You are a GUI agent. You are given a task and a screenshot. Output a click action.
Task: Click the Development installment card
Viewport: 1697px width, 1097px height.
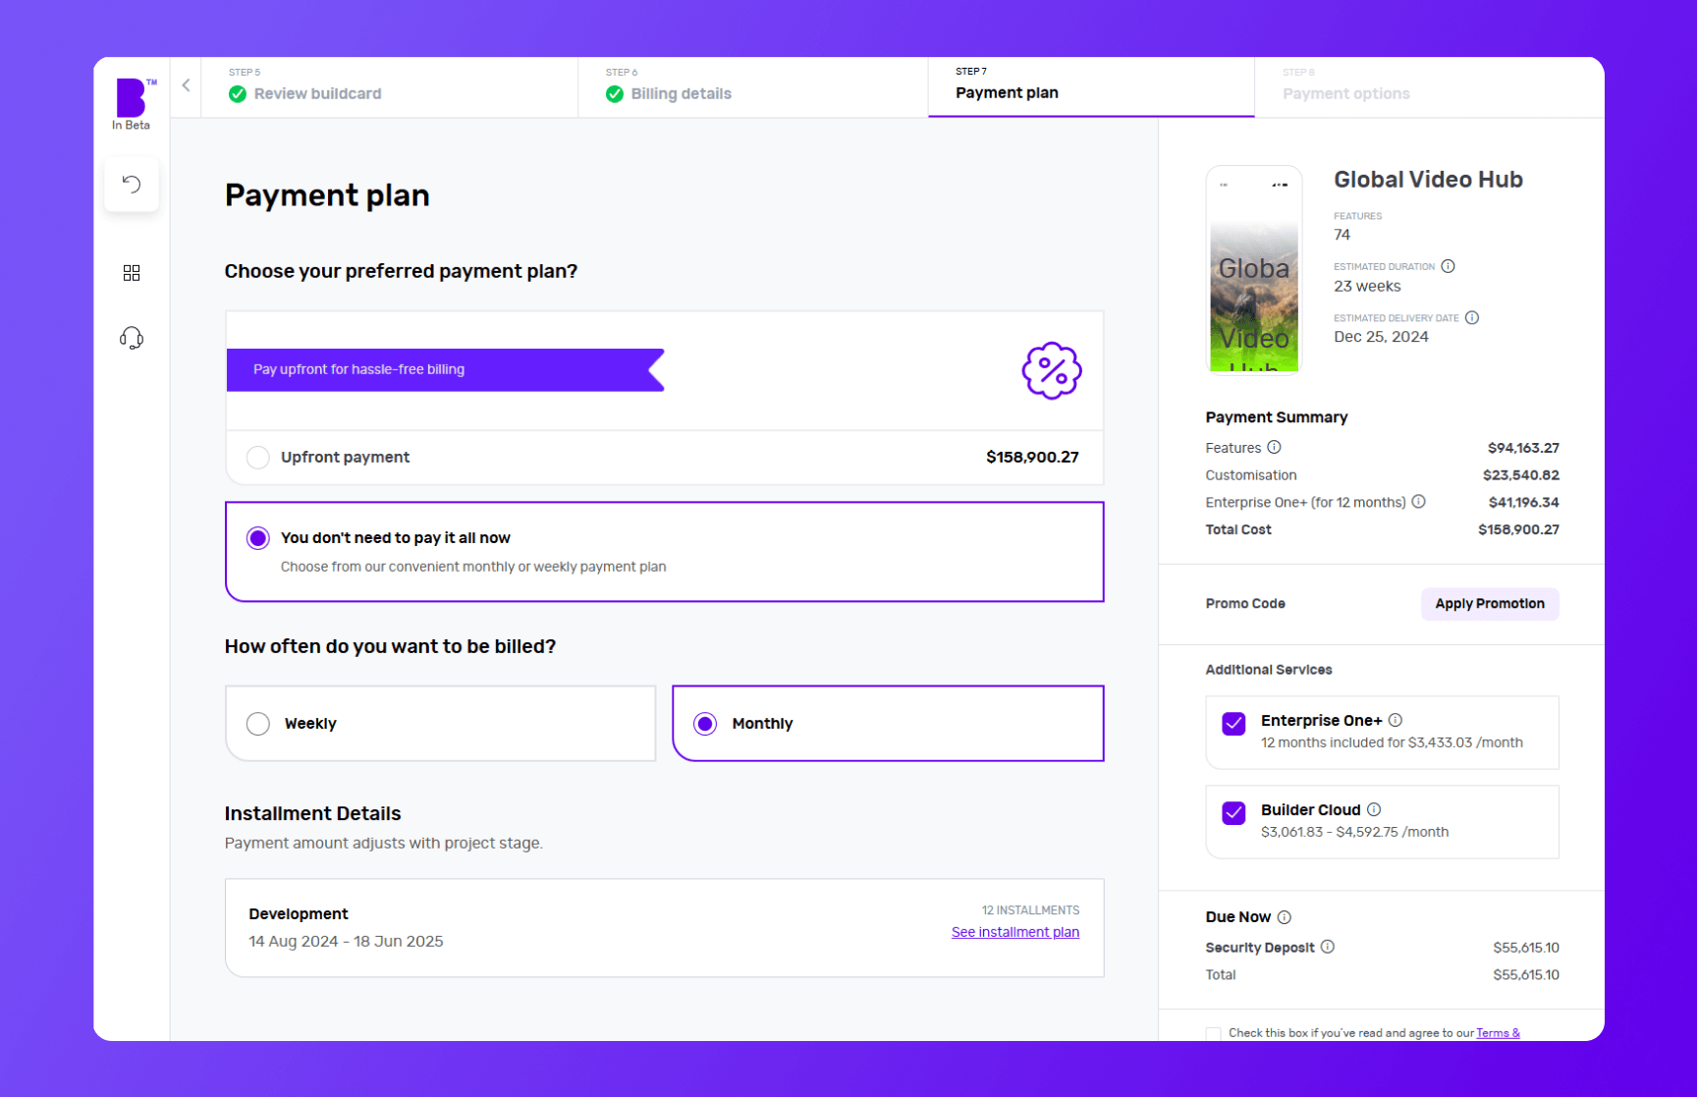point(665,928)
